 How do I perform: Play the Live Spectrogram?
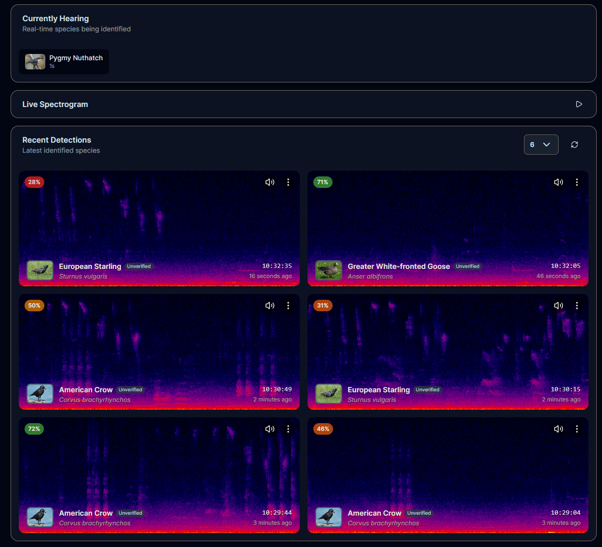click(x=579, y=104)
